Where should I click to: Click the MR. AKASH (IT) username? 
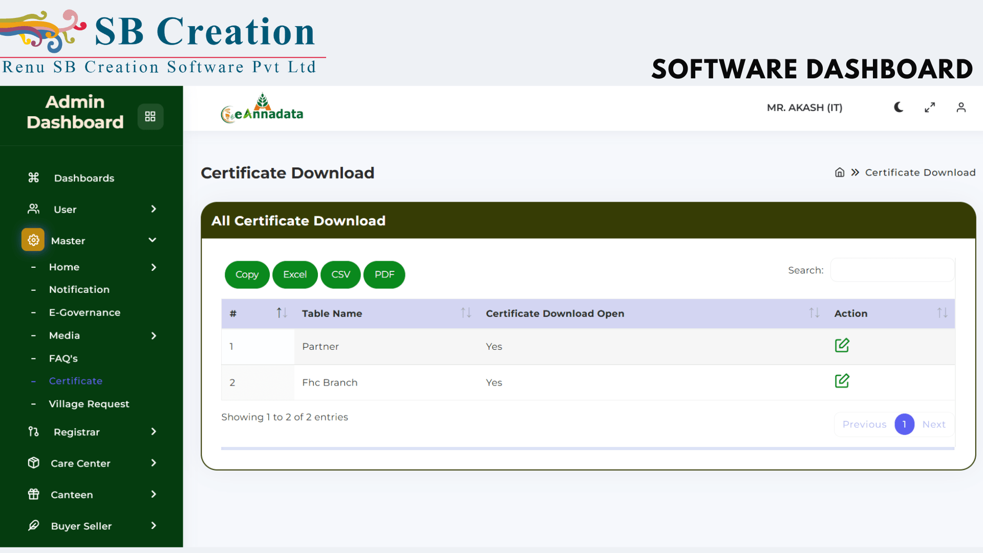804,108
